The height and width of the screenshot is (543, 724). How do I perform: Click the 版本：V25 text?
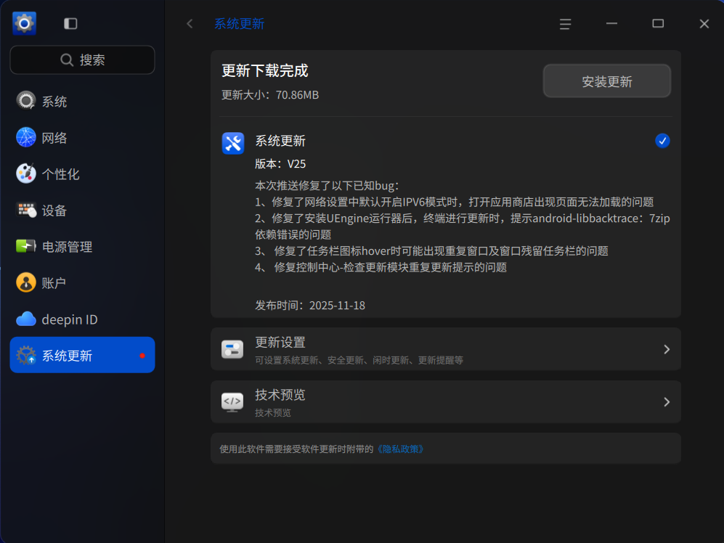pos(280,164)
